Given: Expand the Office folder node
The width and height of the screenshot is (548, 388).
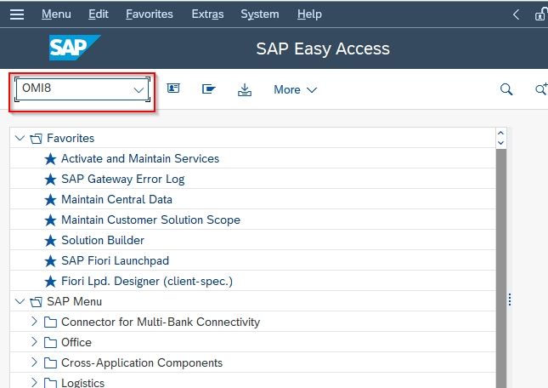Looking at the screenshot, I should [x=34, y=341].
